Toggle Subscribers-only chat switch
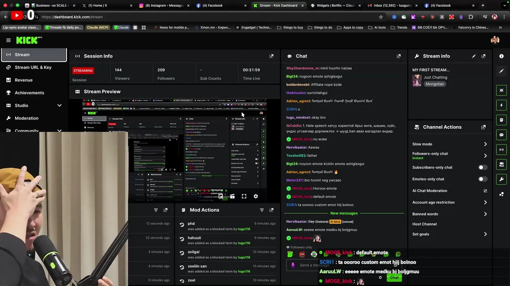Image resolution: width=510 pixels, height=286 pixels. point(483,167)
